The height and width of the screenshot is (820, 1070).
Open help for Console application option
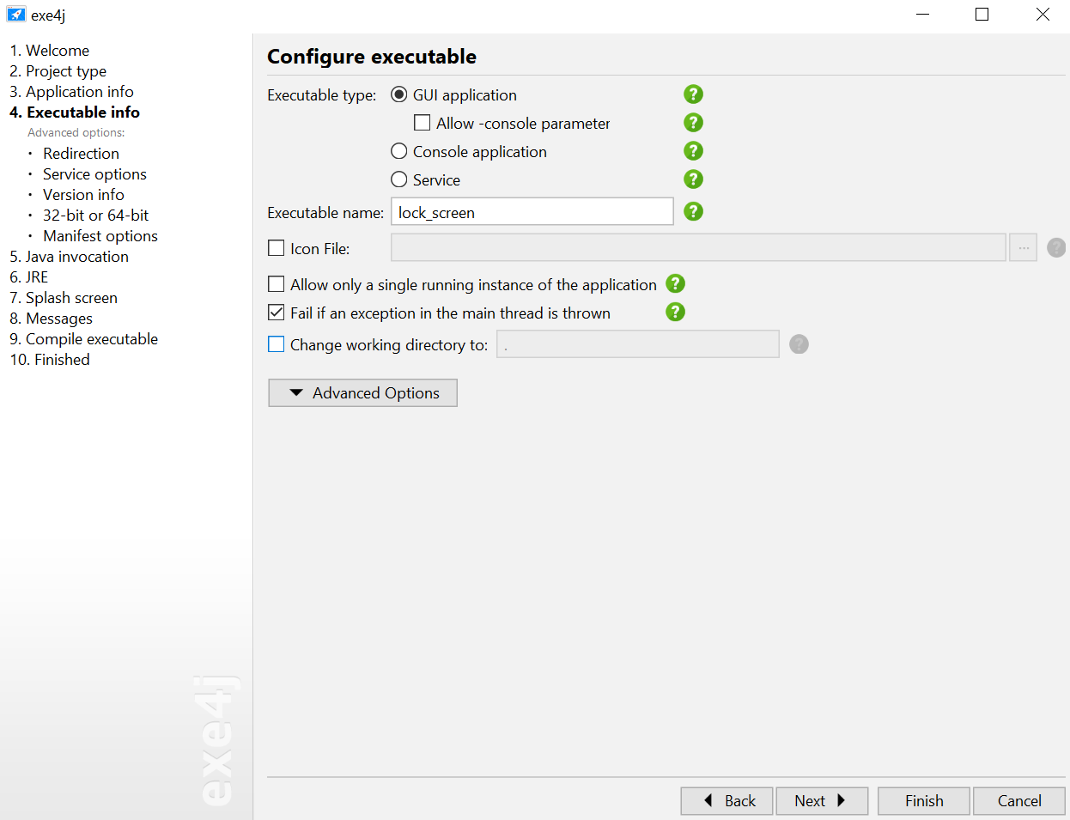(693, 151)
